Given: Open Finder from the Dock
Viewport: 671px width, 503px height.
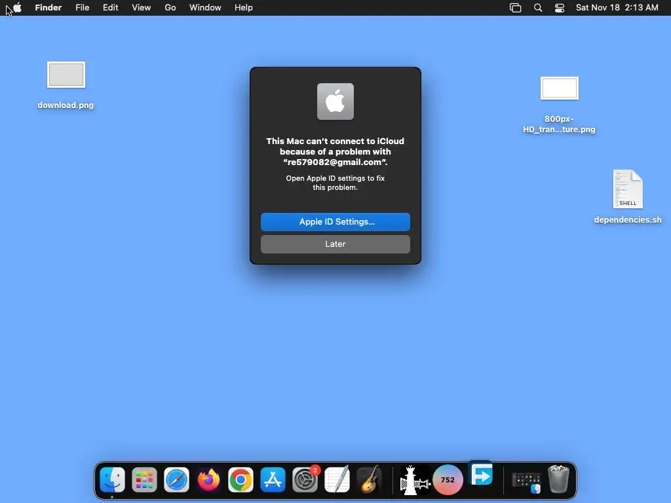Looking at the screenshot, I should (x=112, y=479).
